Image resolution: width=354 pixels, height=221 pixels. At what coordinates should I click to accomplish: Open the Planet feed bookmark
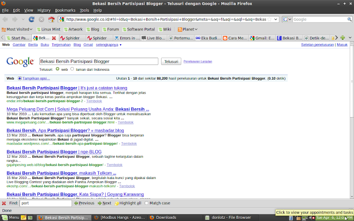click(187, 29)
